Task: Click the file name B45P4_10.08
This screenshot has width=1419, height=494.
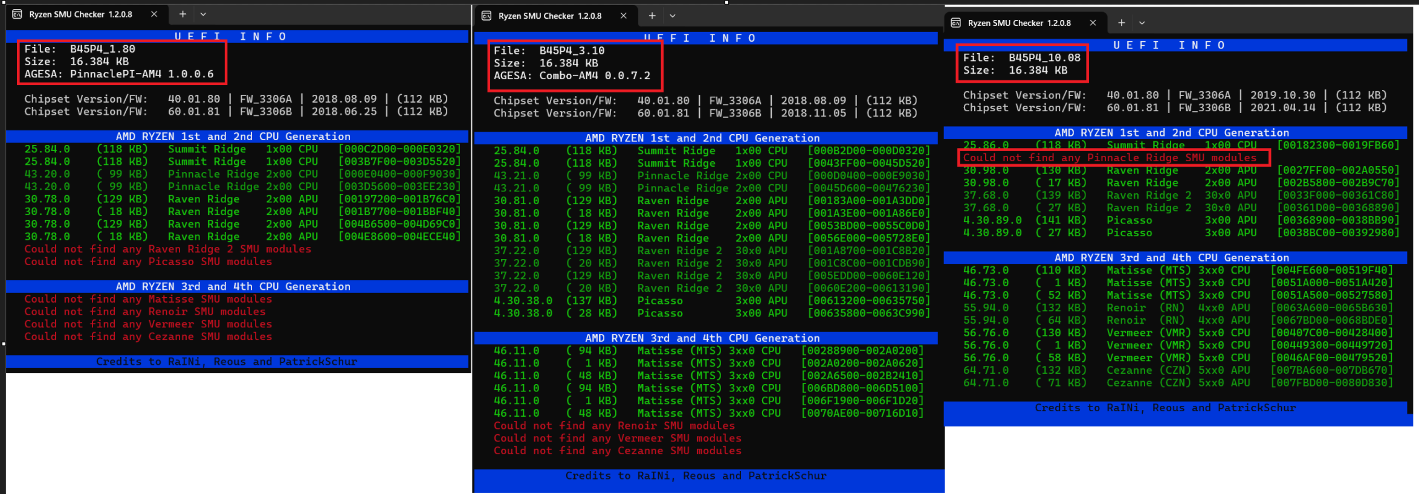Action: tap(1044, 58)
